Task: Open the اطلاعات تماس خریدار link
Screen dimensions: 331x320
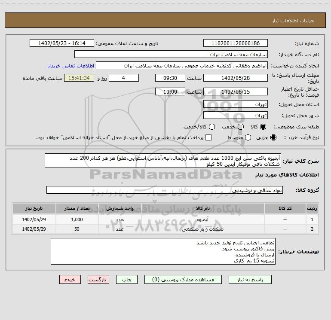Action: click(x=71, y=66)
